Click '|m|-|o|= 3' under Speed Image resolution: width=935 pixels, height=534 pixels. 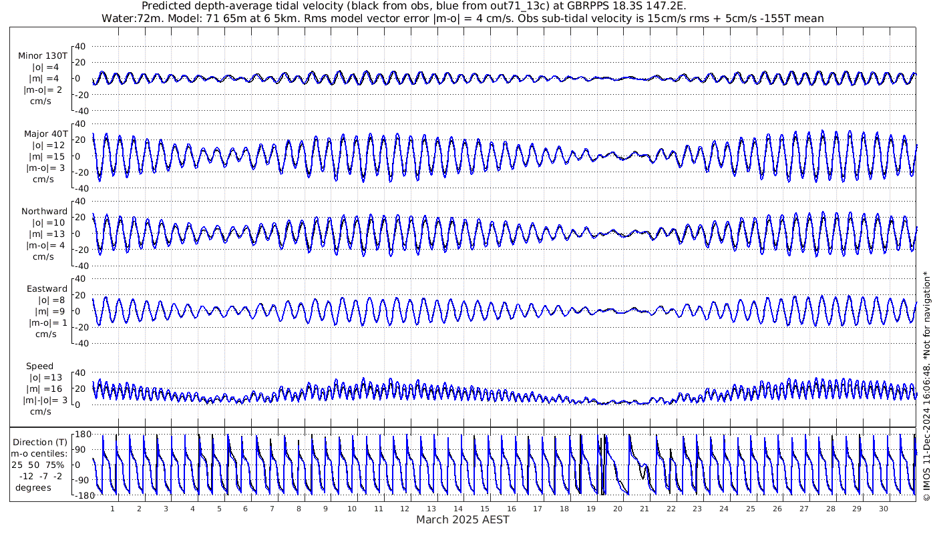click(45, 400)
